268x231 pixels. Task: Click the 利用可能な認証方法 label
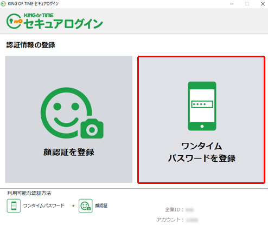pyautogui.click(x=29, y=193)
